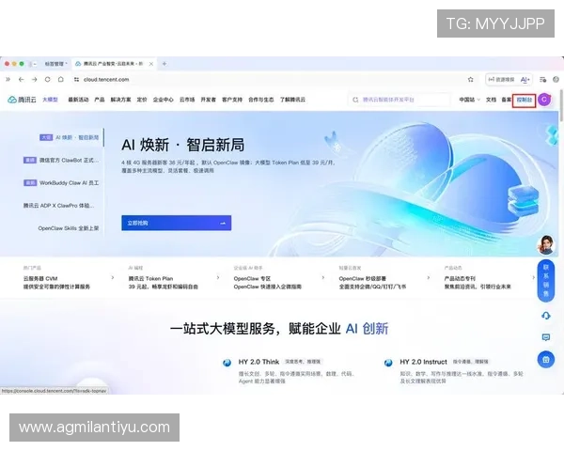Expand the double-chevron sidebar toggle at left

click(x=8, y=80)
